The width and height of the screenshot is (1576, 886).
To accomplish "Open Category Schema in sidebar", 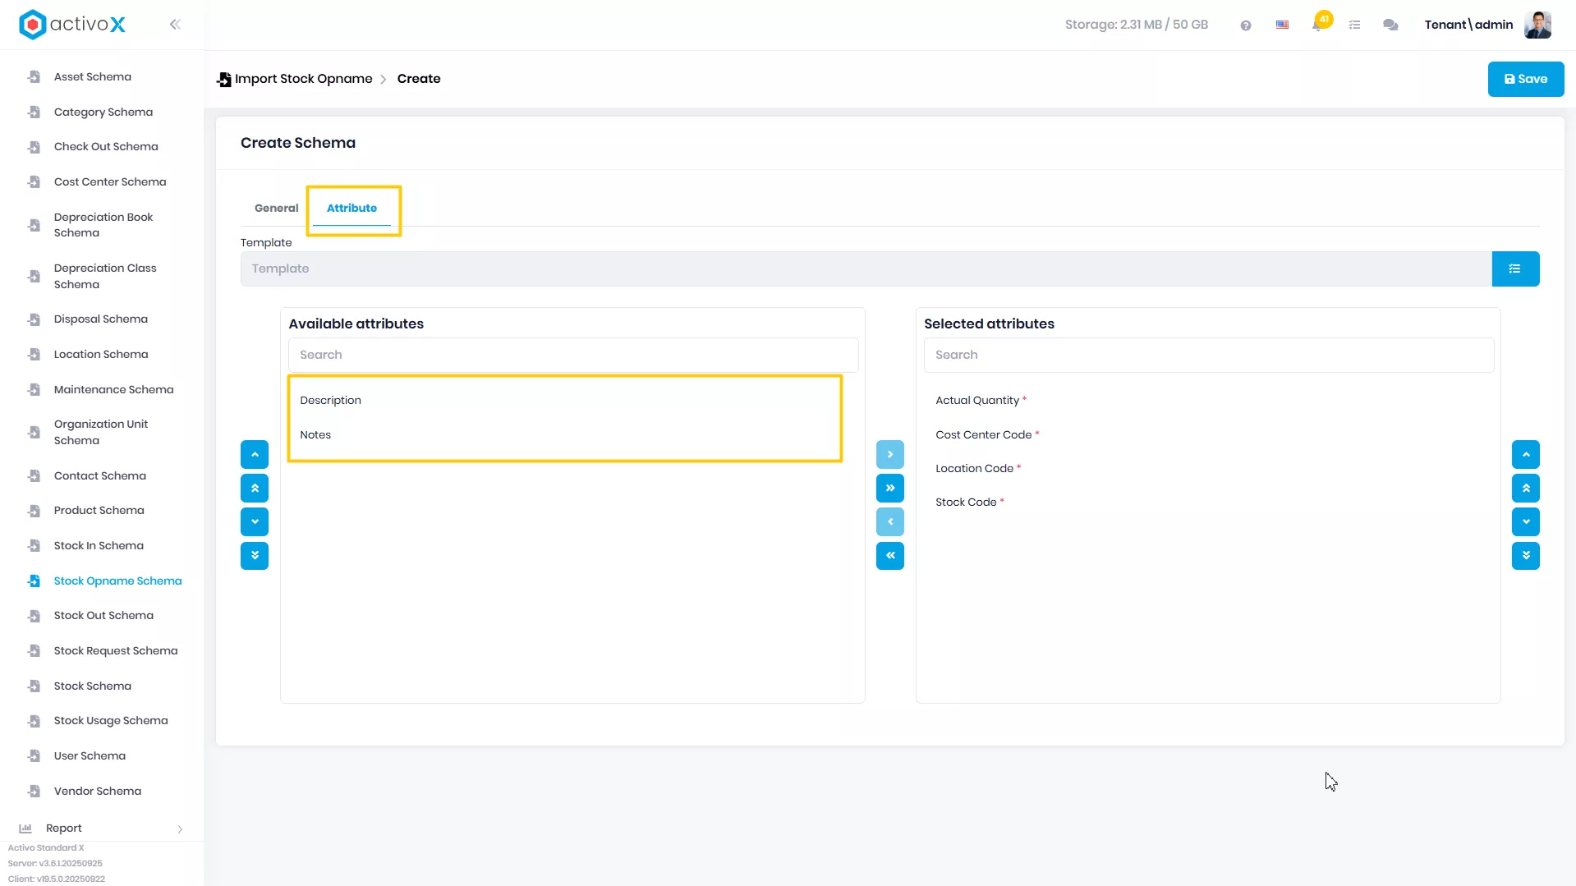I will (x=103, y=112).
